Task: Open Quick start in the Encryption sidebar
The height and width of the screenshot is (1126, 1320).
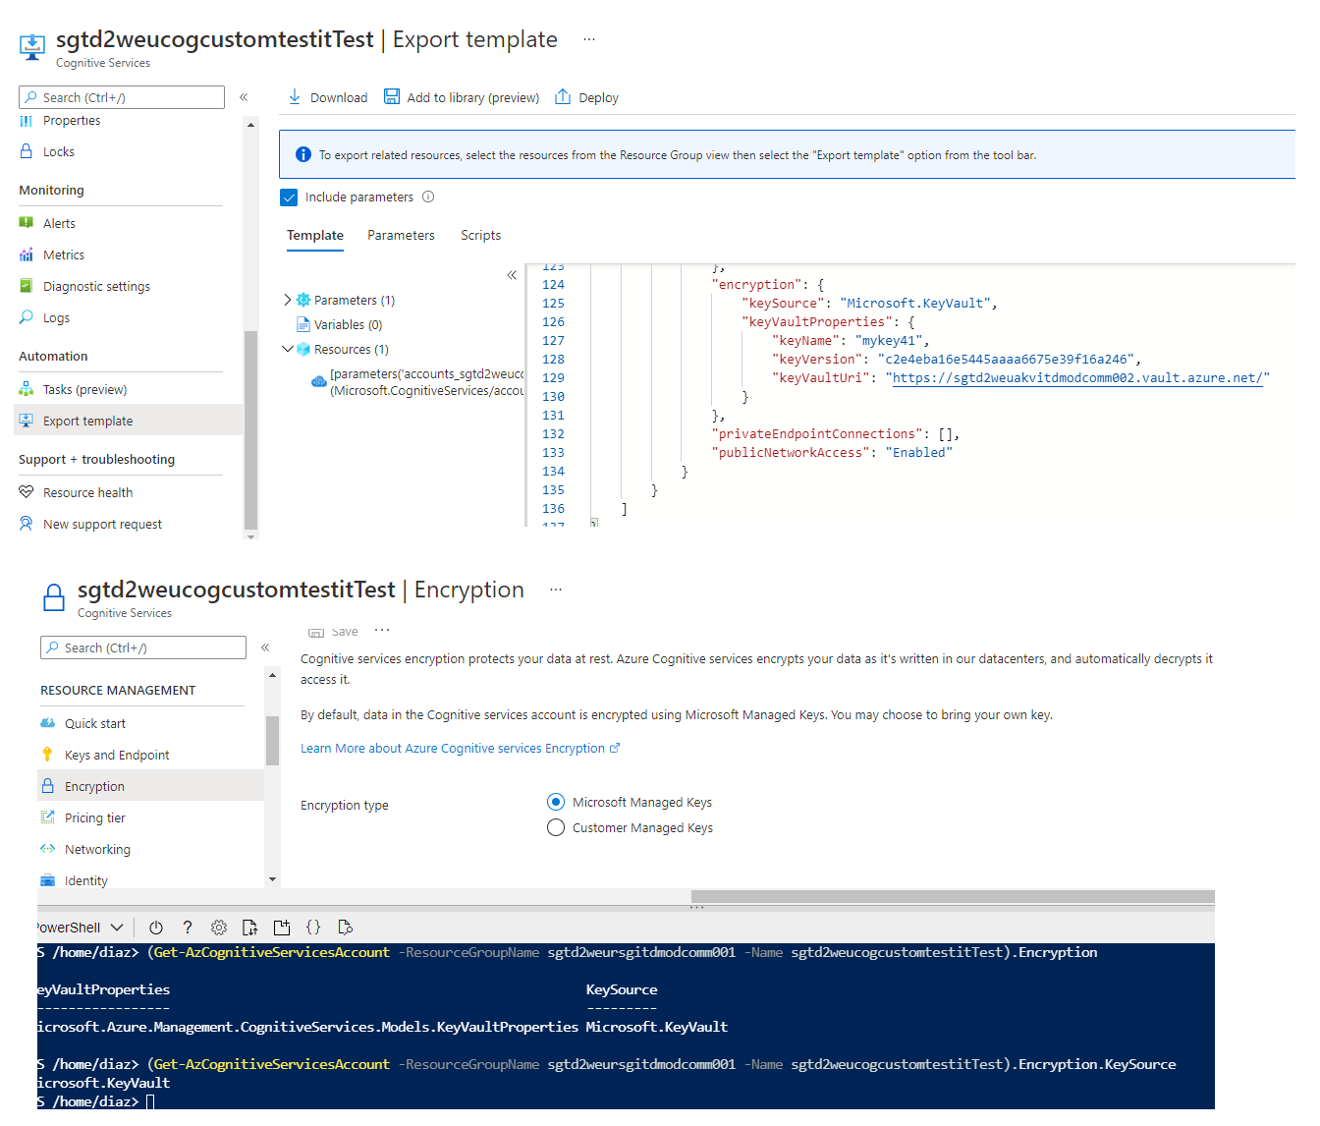Action: [x=95, y=723]
